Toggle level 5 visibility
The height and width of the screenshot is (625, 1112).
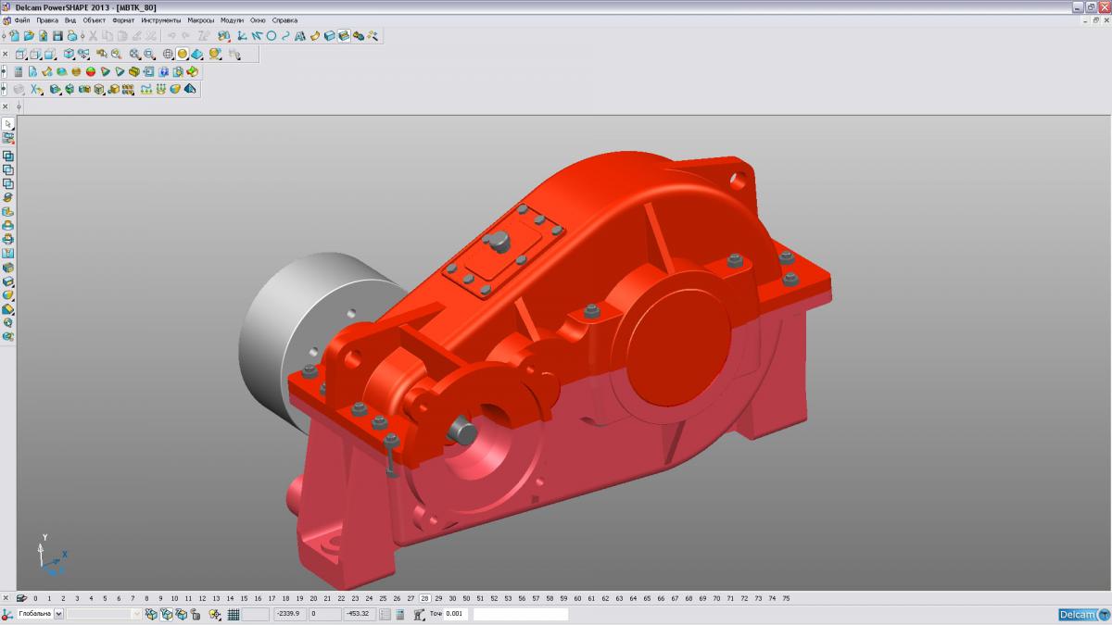[105, 598]
